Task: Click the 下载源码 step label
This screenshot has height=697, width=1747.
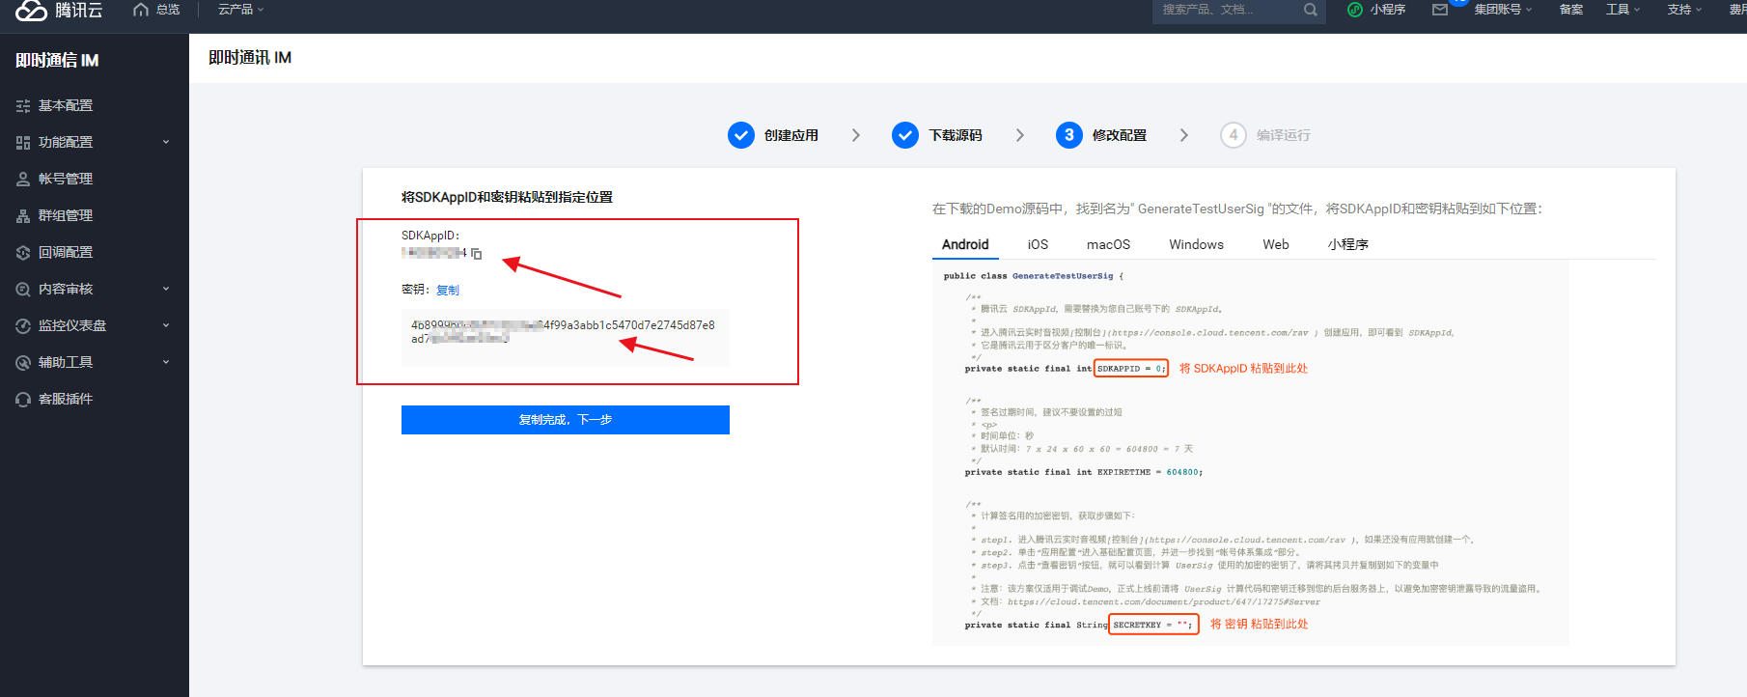Action: 956,135
